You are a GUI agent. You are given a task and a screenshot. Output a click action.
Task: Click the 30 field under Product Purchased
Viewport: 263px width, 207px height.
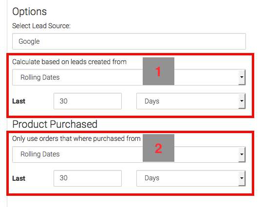88,178
